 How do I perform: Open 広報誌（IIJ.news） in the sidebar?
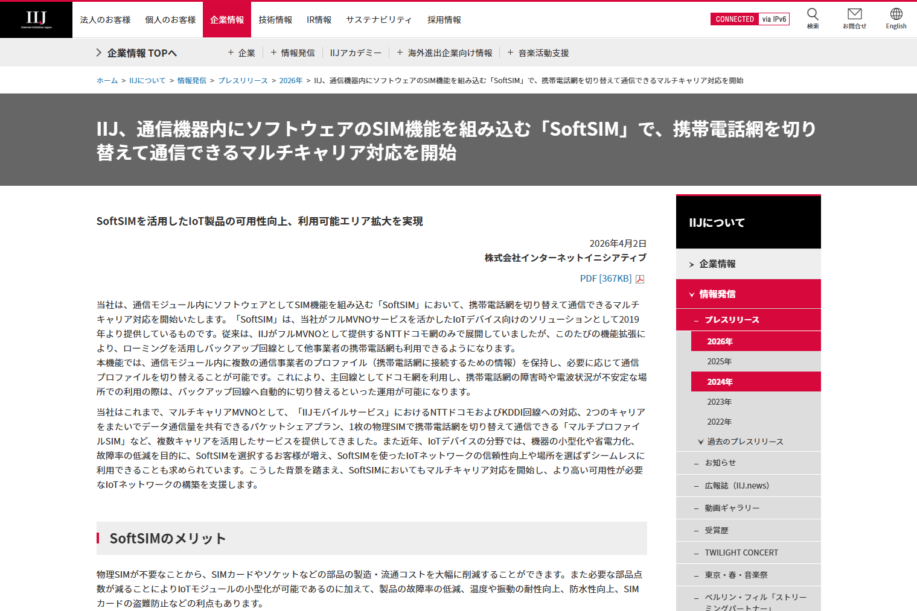pyautogui.click(x=749, y=486)
